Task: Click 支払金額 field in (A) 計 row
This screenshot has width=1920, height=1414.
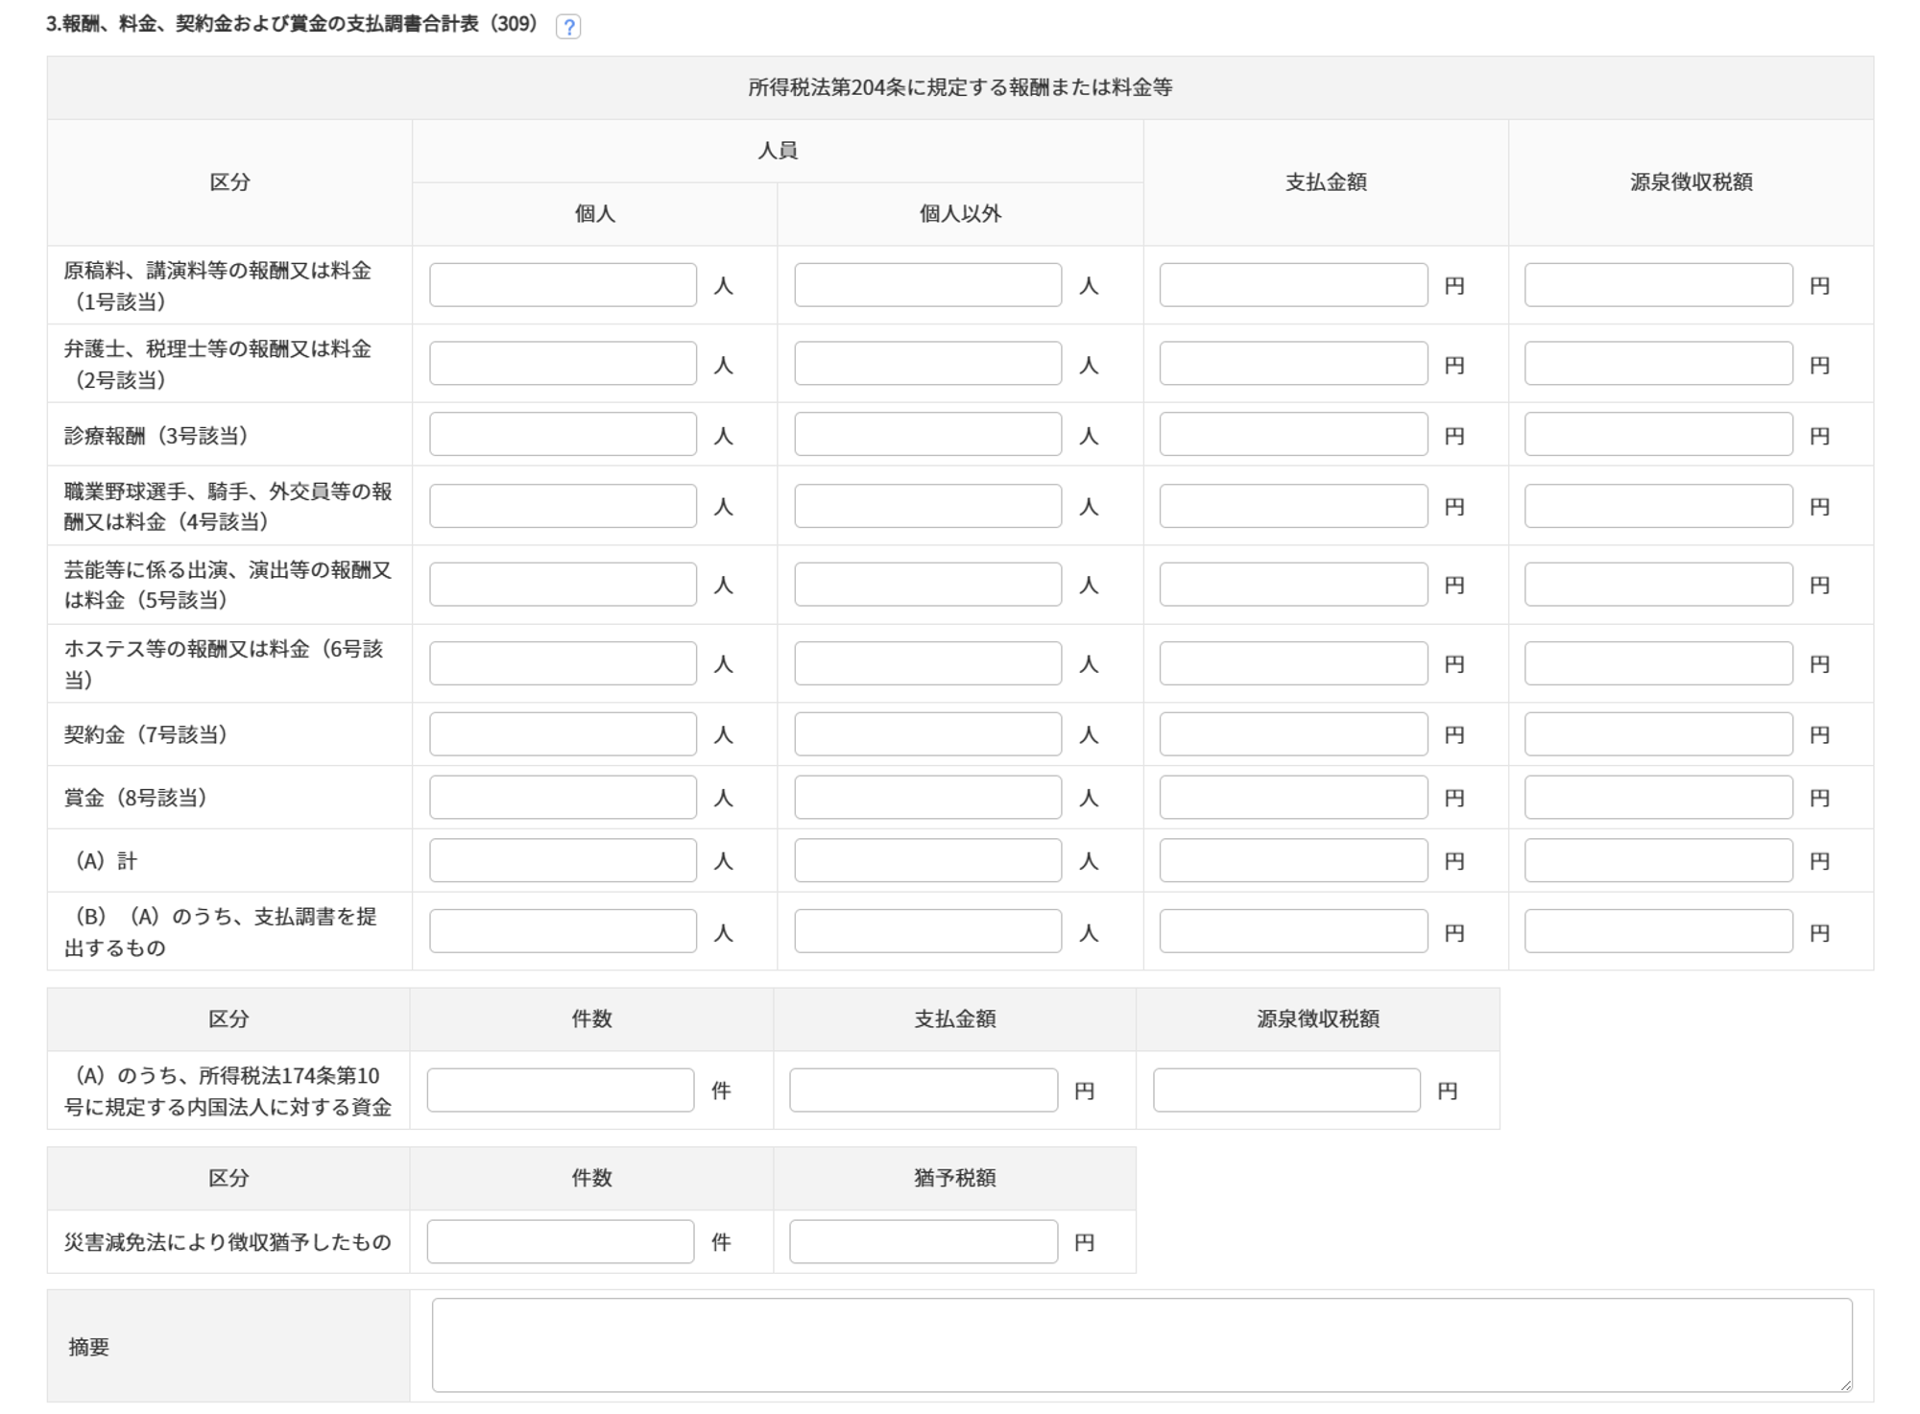Action: pos(1293,861)
